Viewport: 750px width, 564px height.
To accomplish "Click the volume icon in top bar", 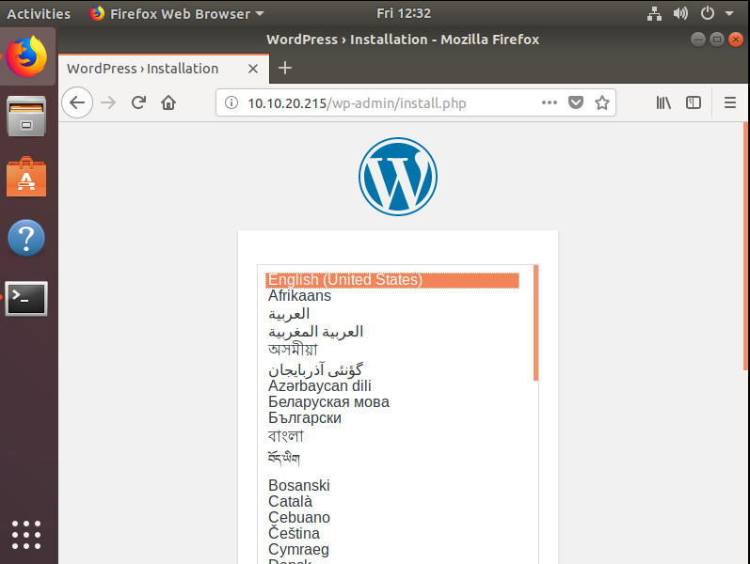I will tap(680, 13).
